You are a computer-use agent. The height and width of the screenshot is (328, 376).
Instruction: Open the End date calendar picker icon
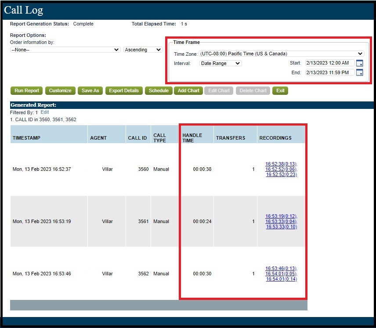[359, 72]
